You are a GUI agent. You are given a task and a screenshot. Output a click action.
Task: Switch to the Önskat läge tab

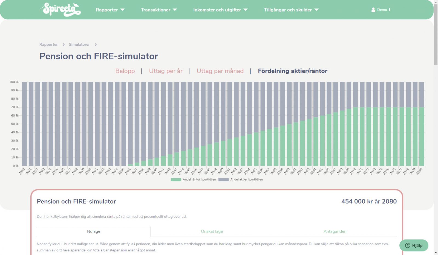tap(212, 231)
